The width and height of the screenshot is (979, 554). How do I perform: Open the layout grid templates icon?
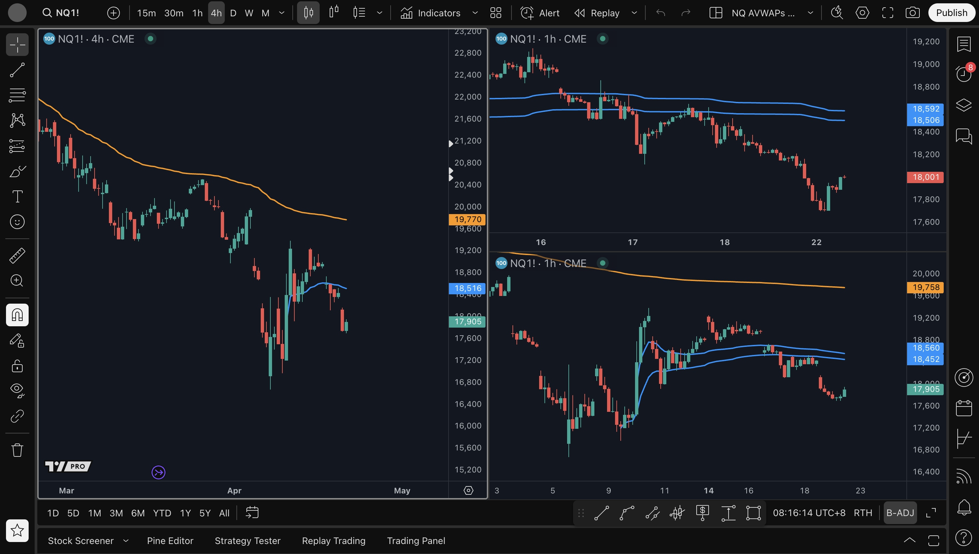coord(495,13)
